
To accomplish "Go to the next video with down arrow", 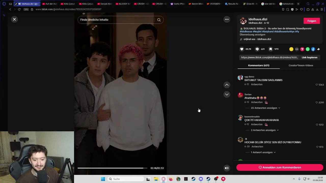I will [227, 94].
